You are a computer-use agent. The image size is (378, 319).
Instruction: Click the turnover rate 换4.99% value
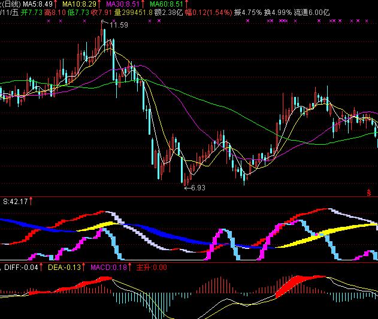tap(278, 13)
